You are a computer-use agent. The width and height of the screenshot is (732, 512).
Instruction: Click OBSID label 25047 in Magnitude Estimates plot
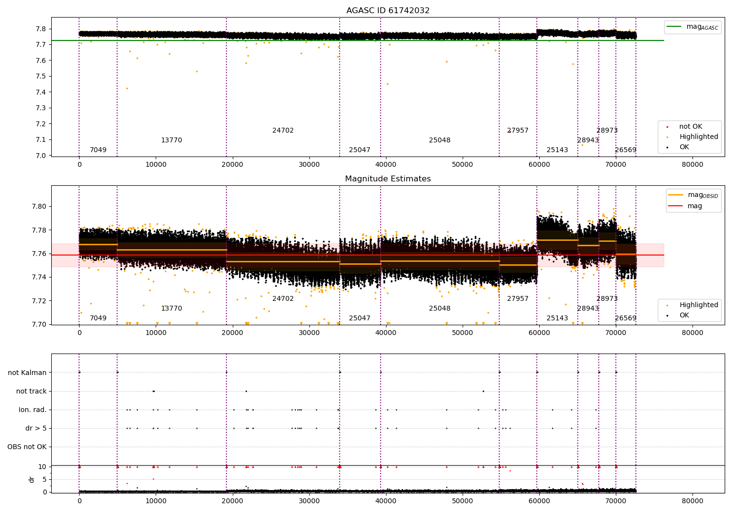point(360,318)
